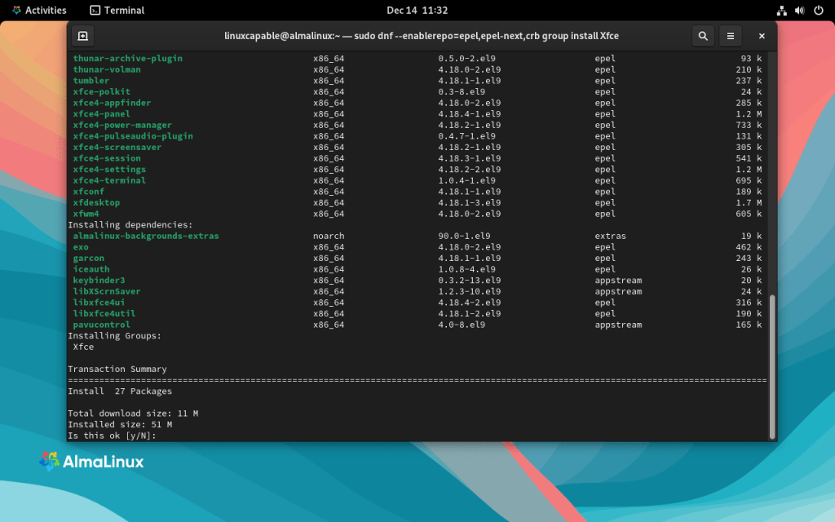Click the thunar-archive-plugin package name
Screen dimensions: 835x522
[x=128, y=59]
